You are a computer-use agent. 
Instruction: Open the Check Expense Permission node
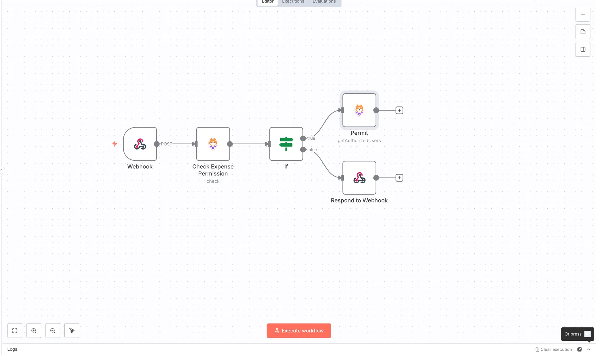(213, 144)
